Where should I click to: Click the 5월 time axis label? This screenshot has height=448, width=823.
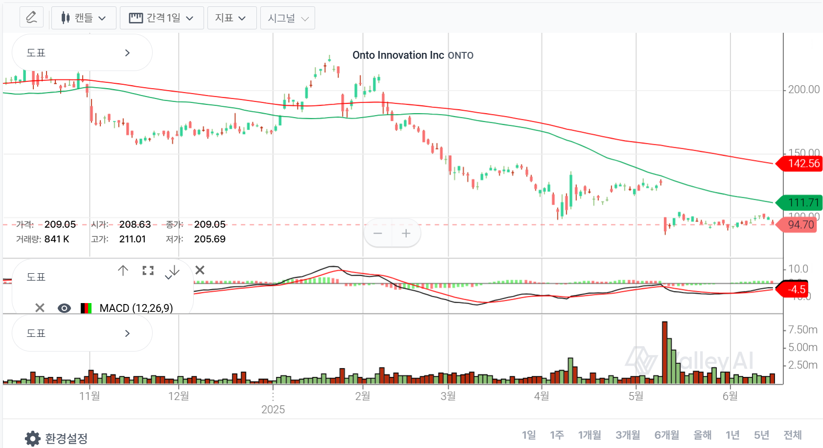coord(636,396)
